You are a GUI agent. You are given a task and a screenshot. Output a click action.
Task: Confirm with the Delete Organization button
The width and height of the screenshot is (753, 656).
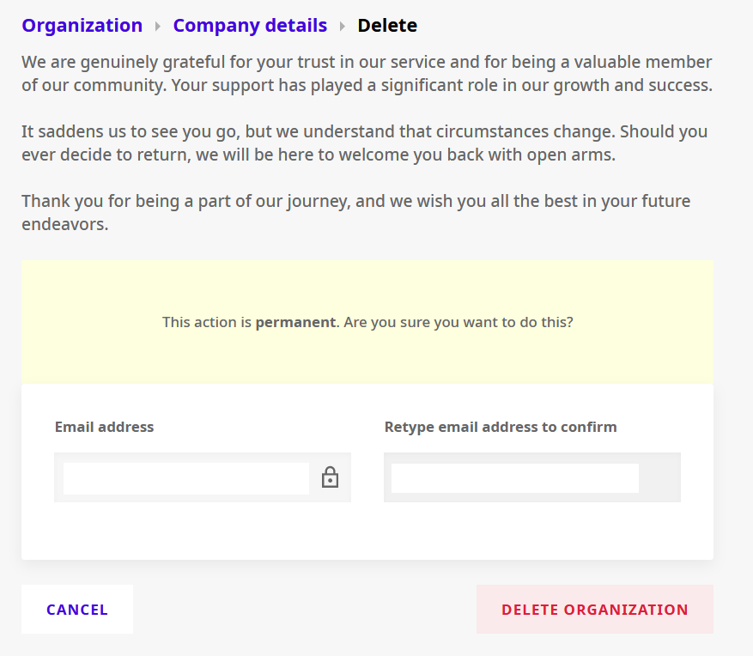pyautogui.click(x=594, y=609)
